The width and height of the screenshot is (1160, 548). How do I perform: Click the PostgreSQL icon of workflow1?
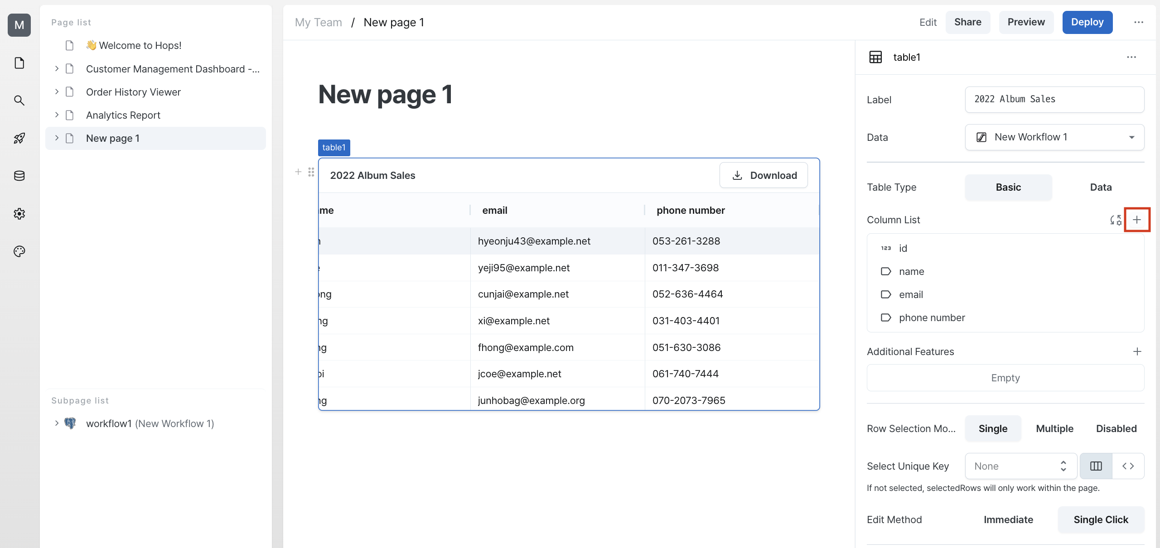(x=70, y=423)
